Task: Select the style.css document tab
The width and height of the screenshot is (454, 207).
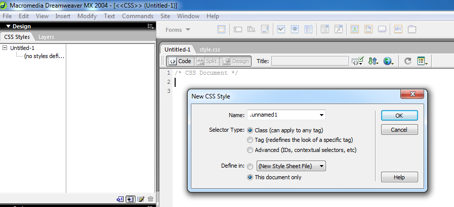Action: [210, 49]
